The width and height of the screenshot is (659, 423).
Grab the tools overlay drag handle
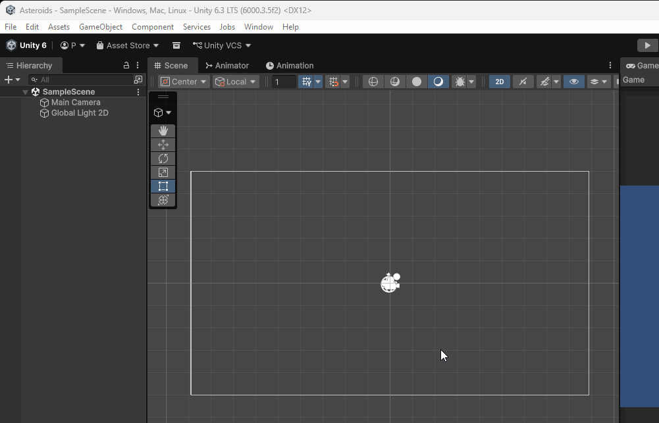point(163,97)
